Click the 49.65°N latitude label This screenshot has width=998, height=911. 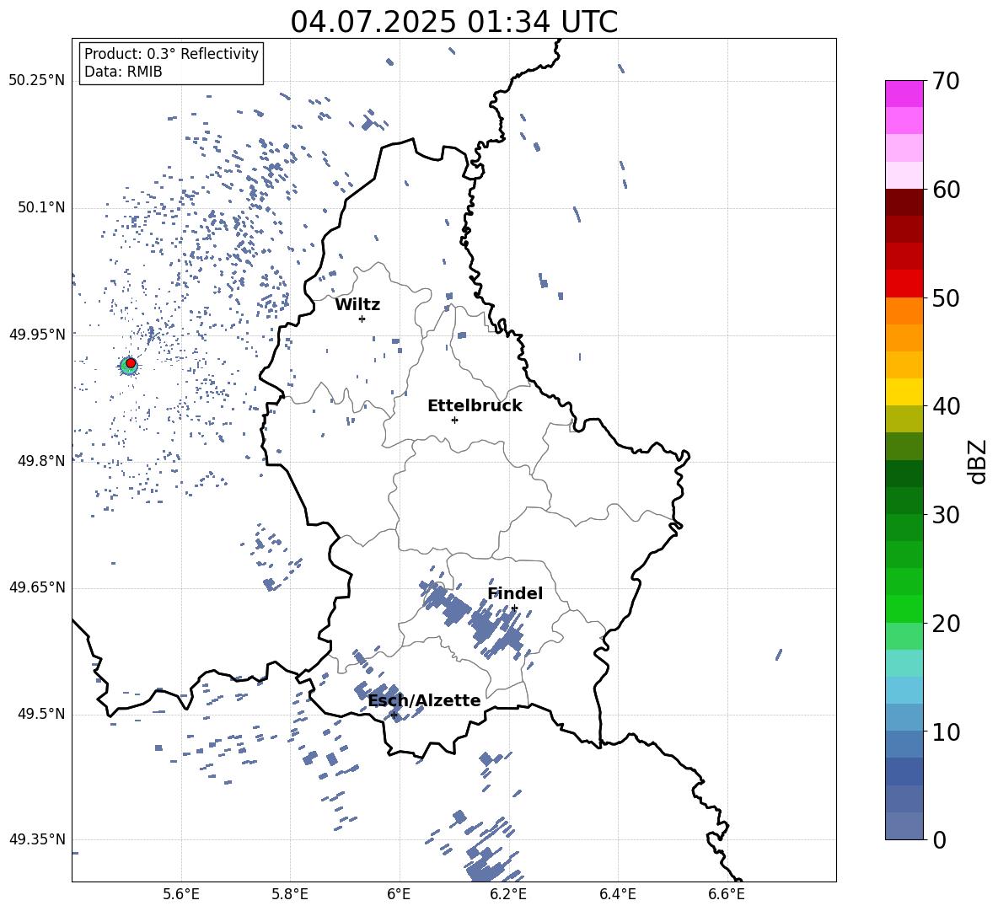(x=37, y=587)
